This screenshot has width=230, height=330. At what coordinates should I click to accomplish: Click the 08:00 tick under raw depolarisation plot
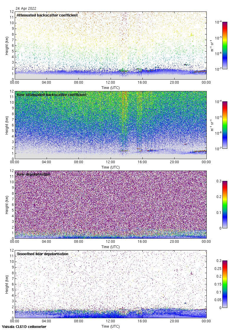point(79,242)
